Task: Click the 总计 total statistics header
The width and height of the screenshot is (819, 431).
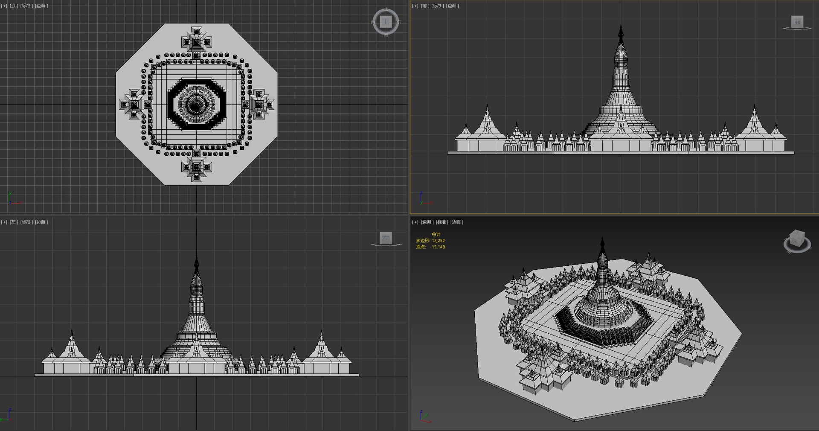Action: coord(436,234)
